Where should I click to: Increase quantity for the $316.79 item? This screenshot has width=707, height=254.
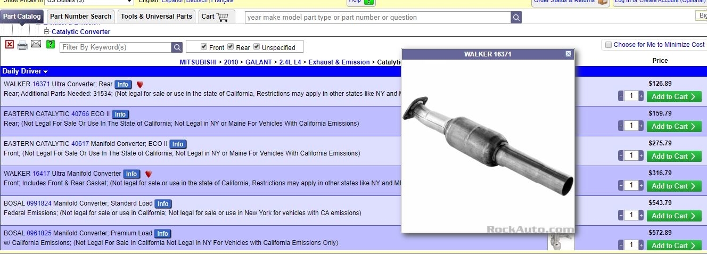coord(641,186)
